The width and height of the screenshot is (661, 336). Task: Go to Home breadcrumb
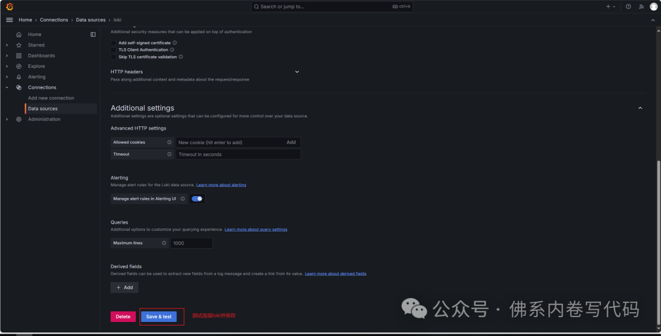(25, 20)
